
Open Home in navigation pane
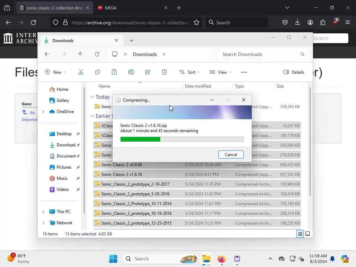coord(59,89)
